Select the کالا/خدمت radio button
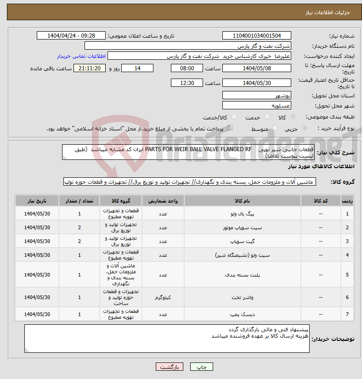Screen dimensions: 362x379 point(234,117)
